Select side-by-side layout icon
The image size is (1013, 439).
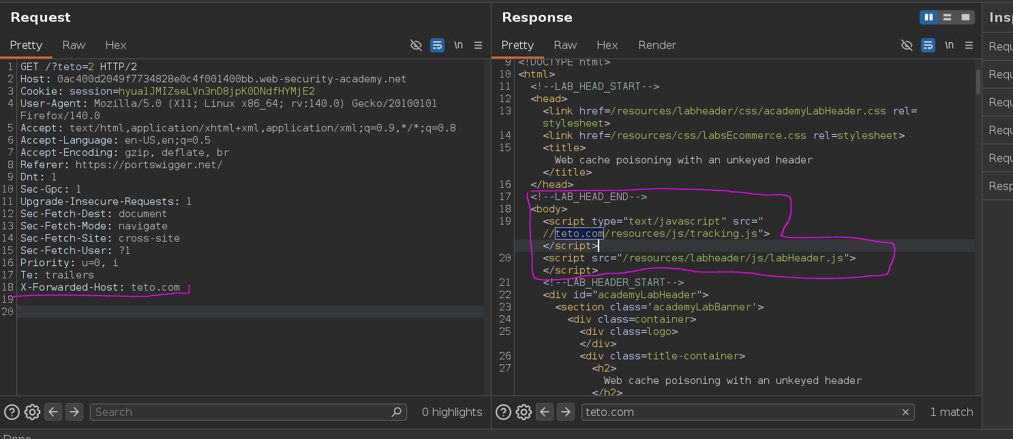coord(928,17)
